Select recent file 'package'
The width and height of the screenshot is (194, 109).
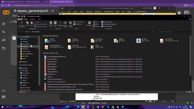click(49, 77)
